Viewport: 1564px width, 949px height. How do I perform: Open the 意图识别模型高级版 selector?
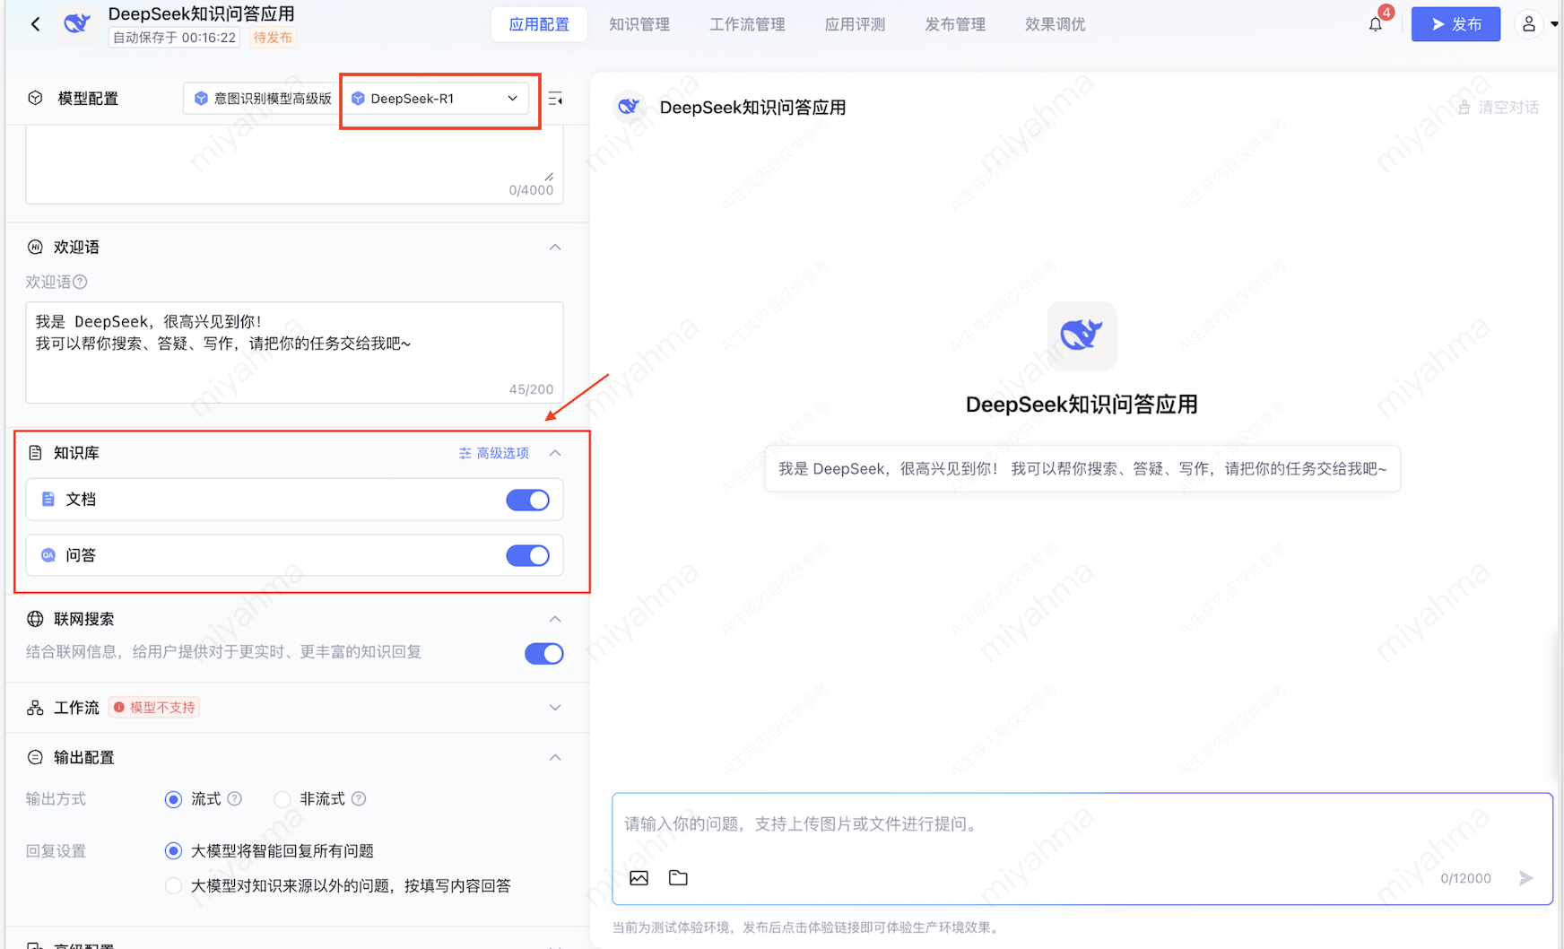(x=263, y=99)
